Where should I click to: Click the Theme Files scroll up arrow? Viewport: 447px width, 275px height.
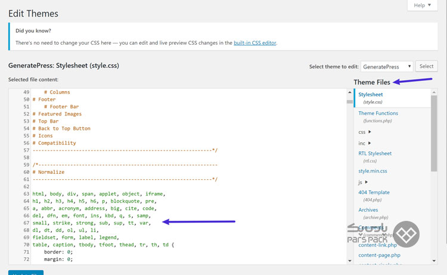434,92
